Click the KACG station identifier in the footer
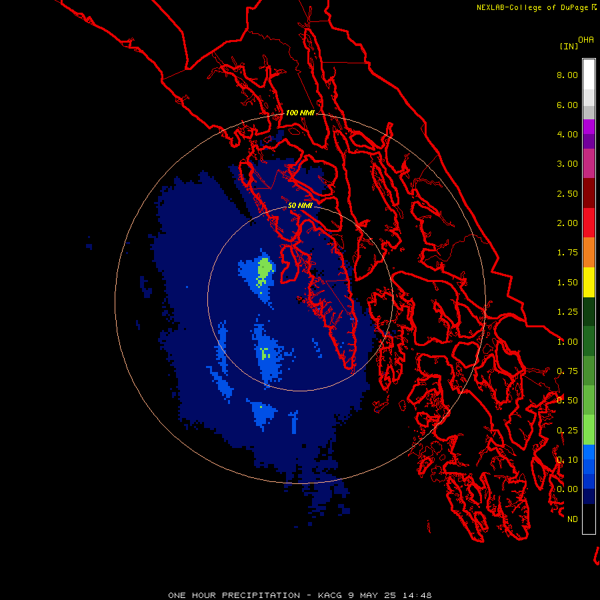The width and height of the screenshot is (600, 600). point(331,595)
